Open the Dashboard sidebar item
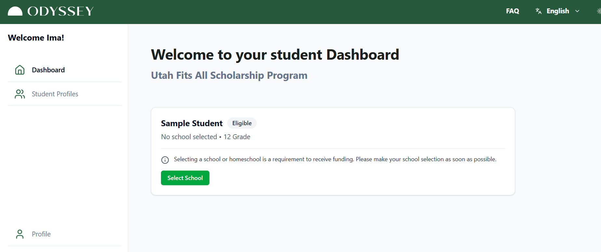The image size is (601, 252). point(64,70)
